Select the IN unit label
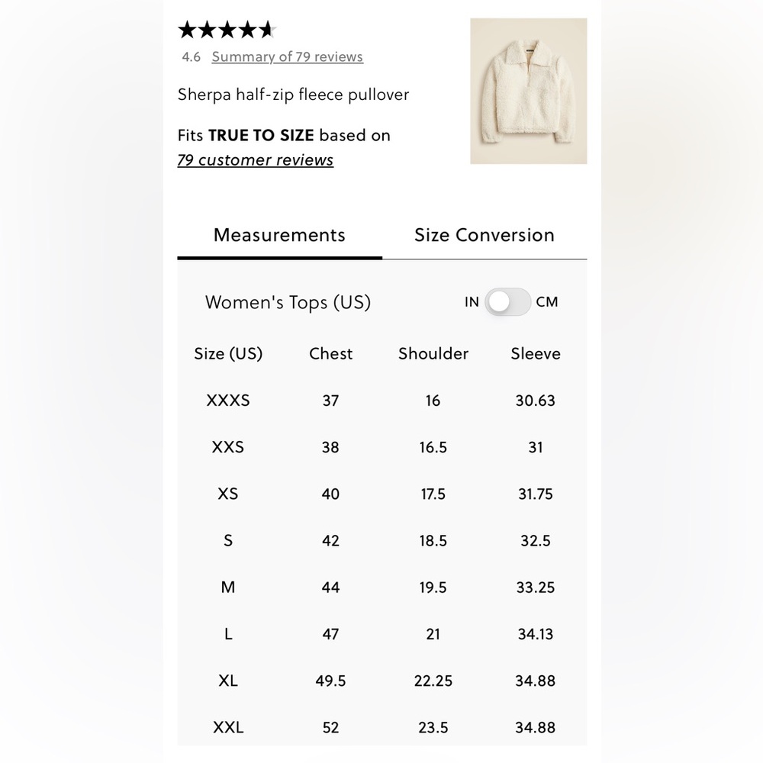 (472, 301)
